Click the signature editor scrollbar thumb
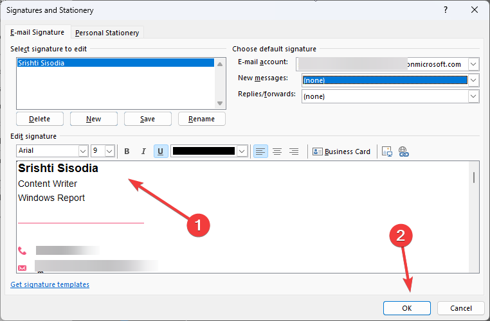 click(x=474, y=177)
